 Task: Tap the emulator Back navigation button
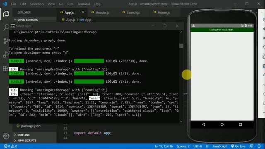[x=204, y=125]
